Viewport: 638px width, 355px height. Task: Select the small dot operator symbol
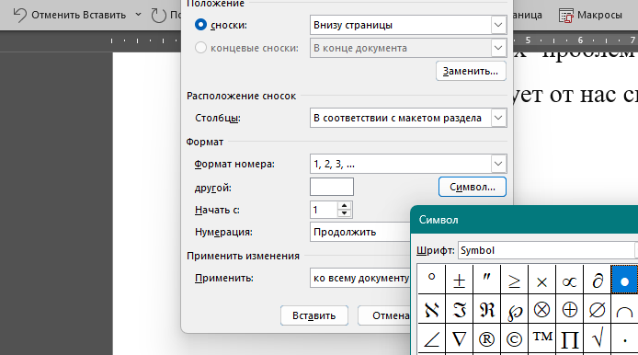624,338
